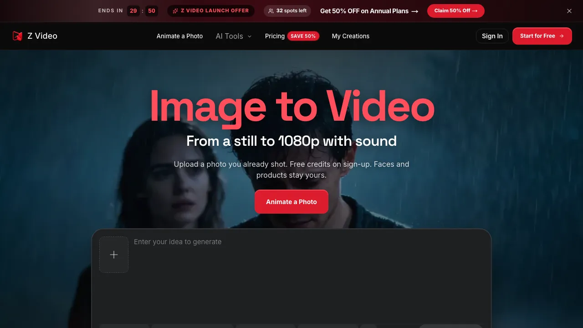Click the sparkle icon in launch offer badge
Viewport: 583px width, 328px height.
point(175,10)
